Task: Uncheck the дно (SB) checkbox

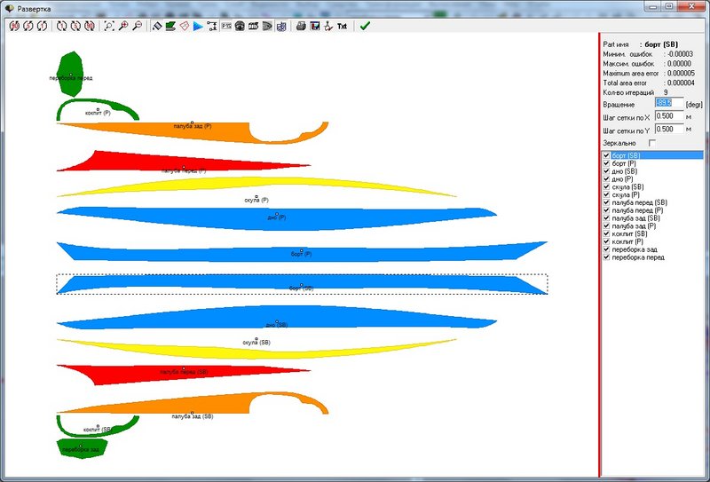Action: [x=606, y=170]
